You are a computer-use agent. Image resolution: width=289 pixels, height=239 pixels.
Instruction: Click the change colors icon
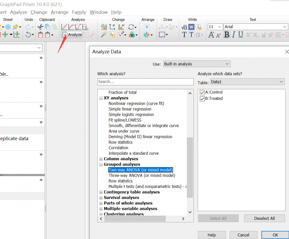click(x=132, y=35)
